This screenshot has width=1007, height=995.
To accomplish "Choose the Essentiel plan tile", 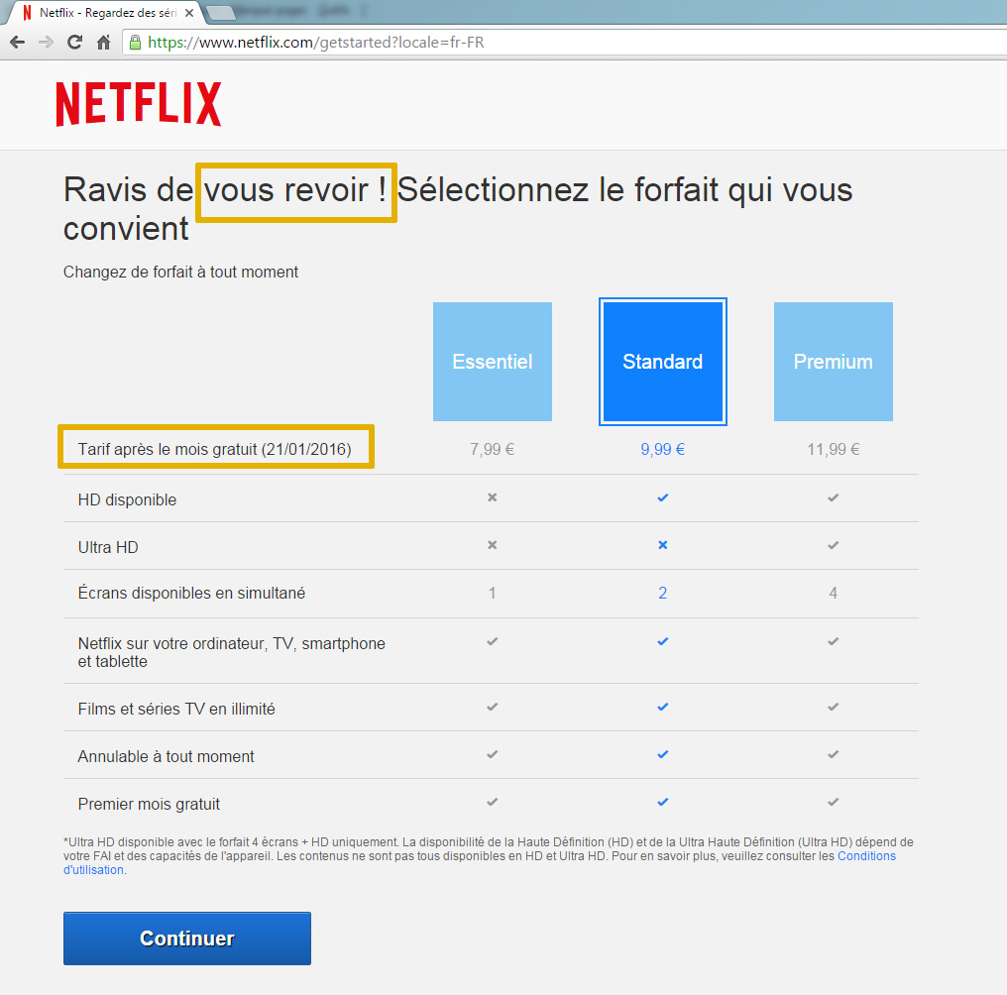I will [x=493, y=362].
